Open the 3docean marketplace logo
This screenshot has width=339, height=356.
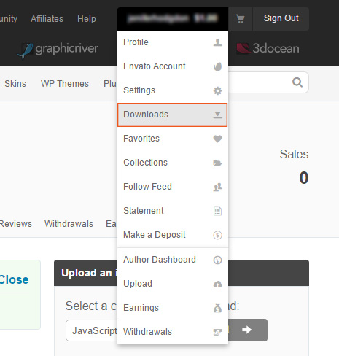click(268, 48)
